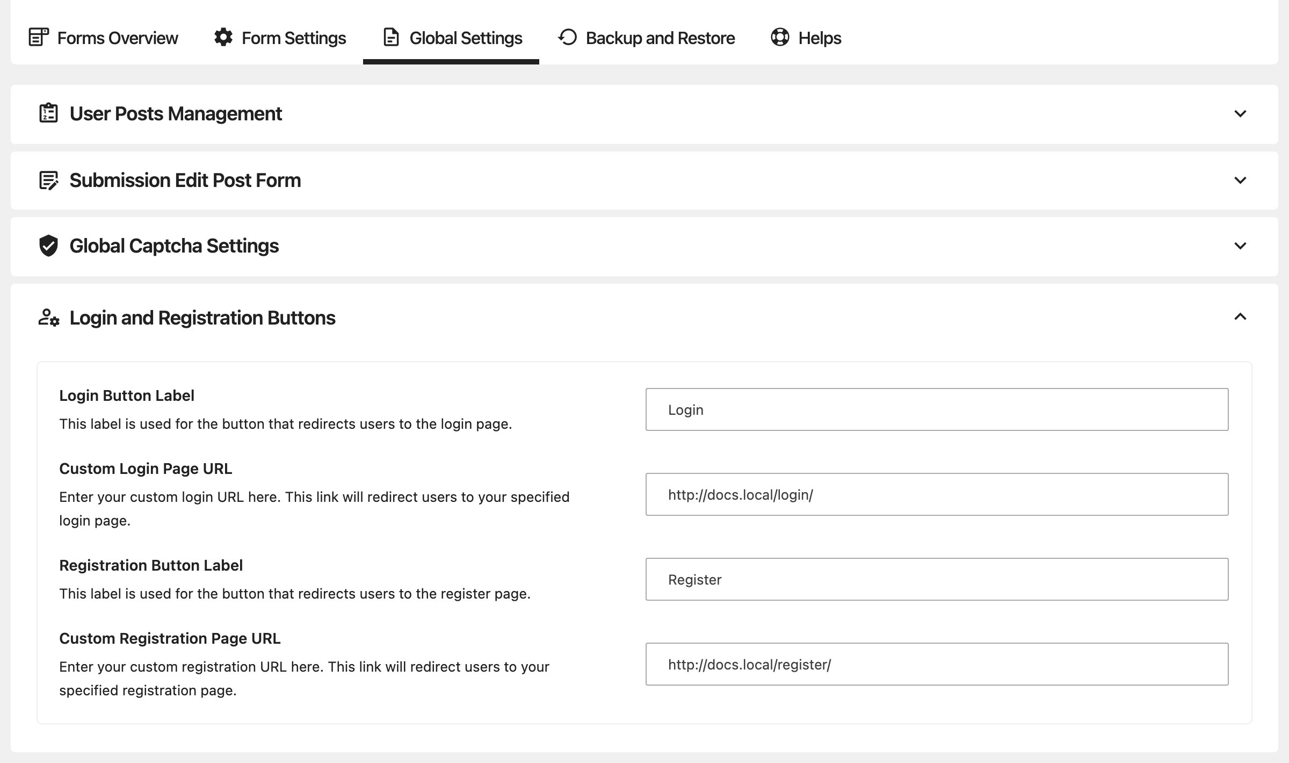Viewport: 1289px width, 763px height.
Task: Click description starting 'Enter your custom login URL'
Action: tap(314, 508)
